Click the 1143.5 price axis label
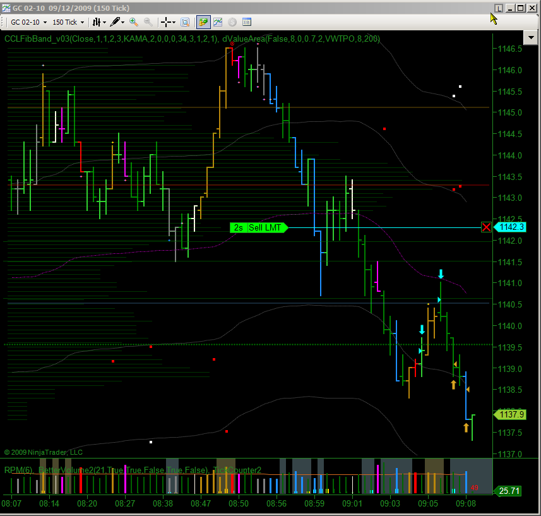Viewport: 541px width, 516px height. point(510,177)
